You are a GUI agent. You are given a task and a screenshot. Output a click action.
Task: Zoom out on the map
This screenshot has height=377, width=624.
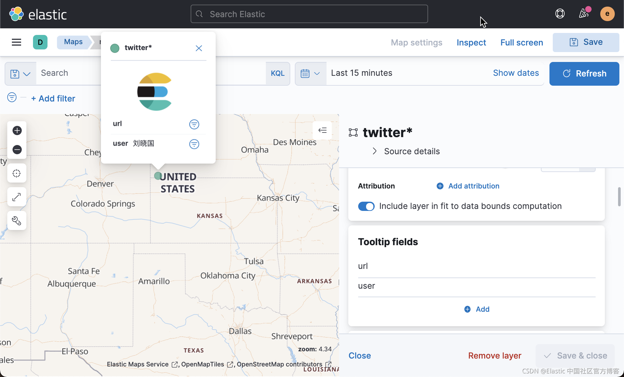[x=17, y=150]
